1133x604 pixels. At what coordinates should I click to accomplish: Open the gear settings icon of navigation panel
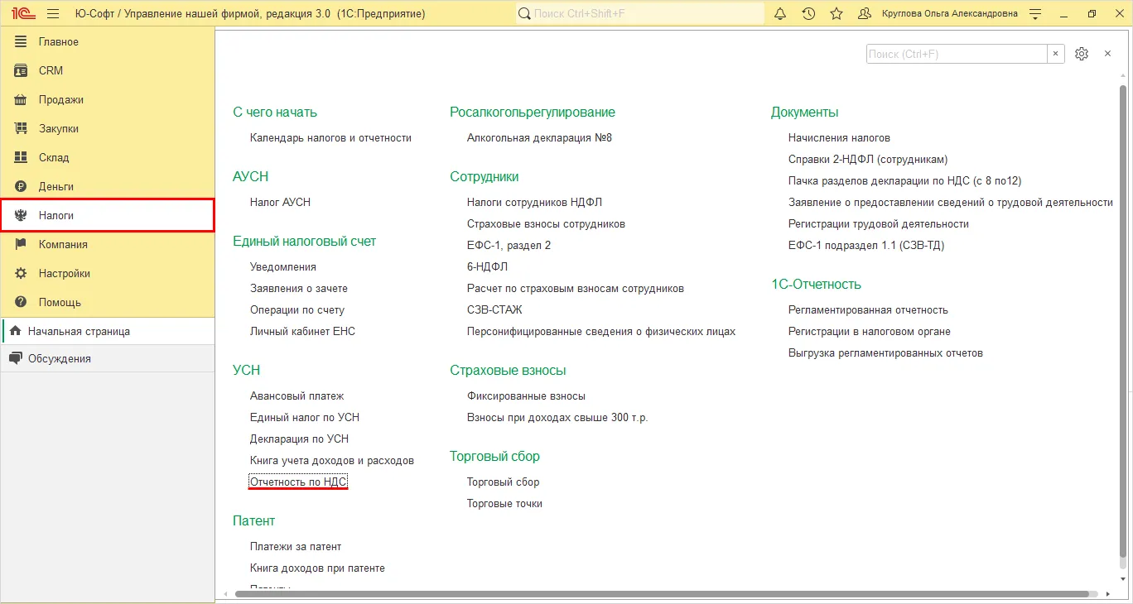[1081, 54]
